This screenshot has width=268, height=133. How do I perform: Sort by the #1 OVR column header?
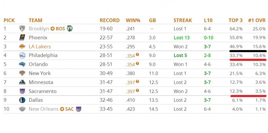pos(257,20)
